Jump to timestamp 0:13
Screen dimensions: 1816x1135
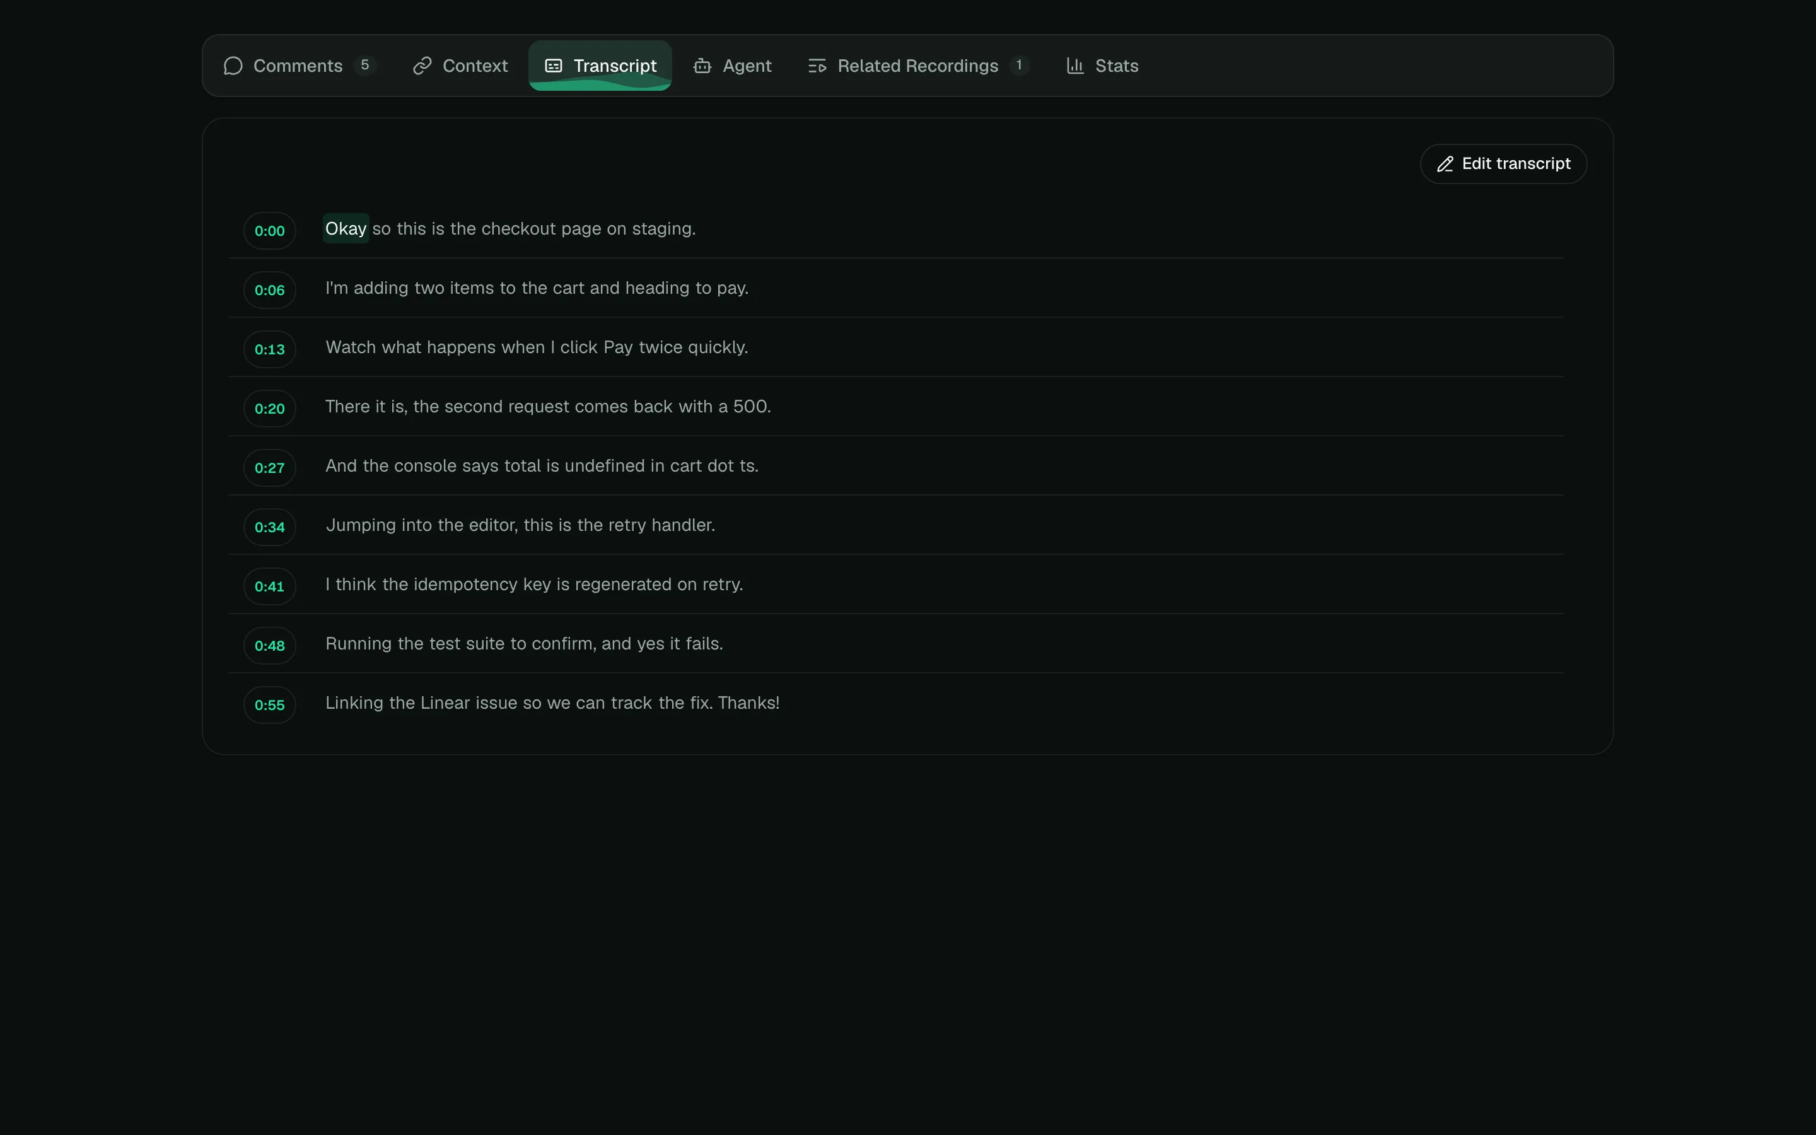269,349
